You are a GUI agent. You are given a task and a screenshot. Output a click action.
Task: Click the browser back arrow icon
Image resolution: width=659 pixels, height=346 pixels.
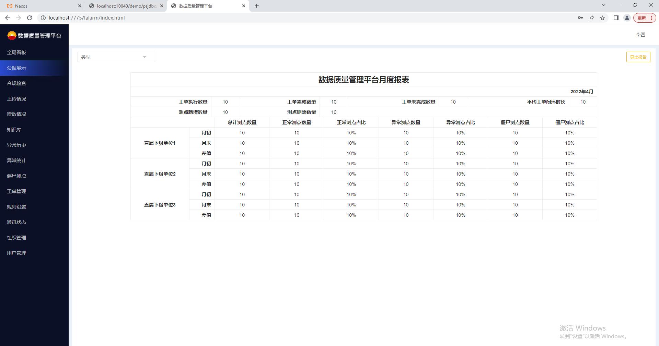[x=8, y=18]
